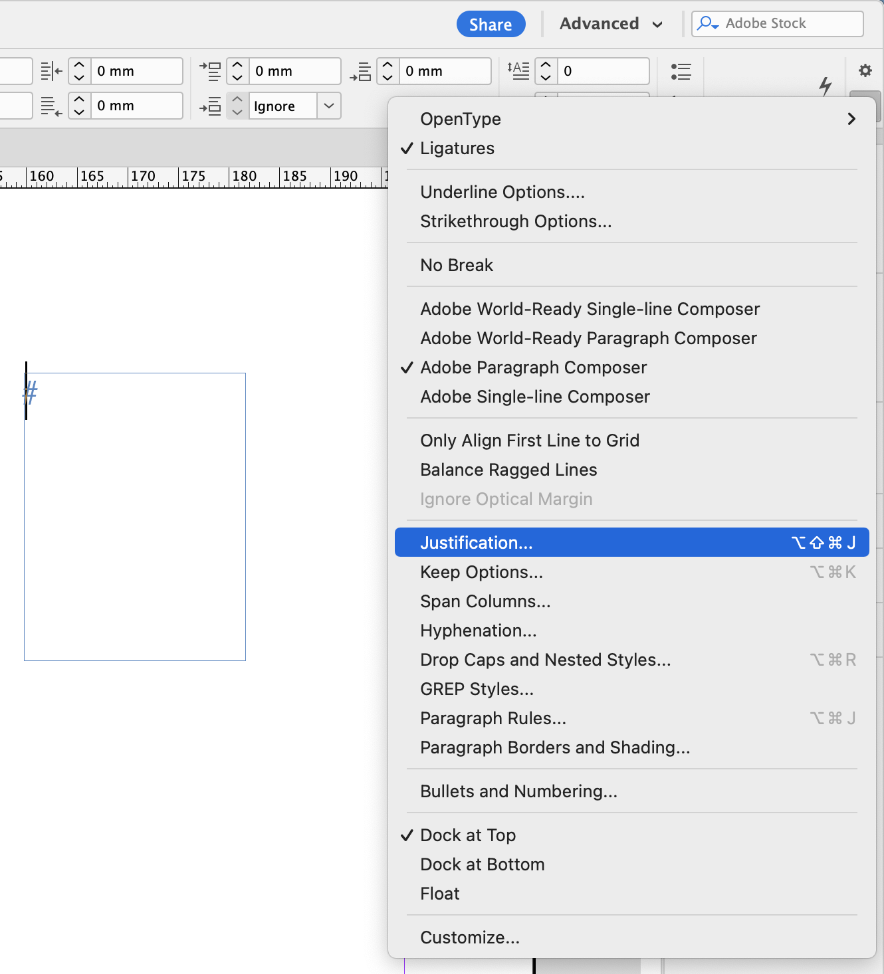
Task: Click the bulleted list icon
Action: click(x=681, y=71)
